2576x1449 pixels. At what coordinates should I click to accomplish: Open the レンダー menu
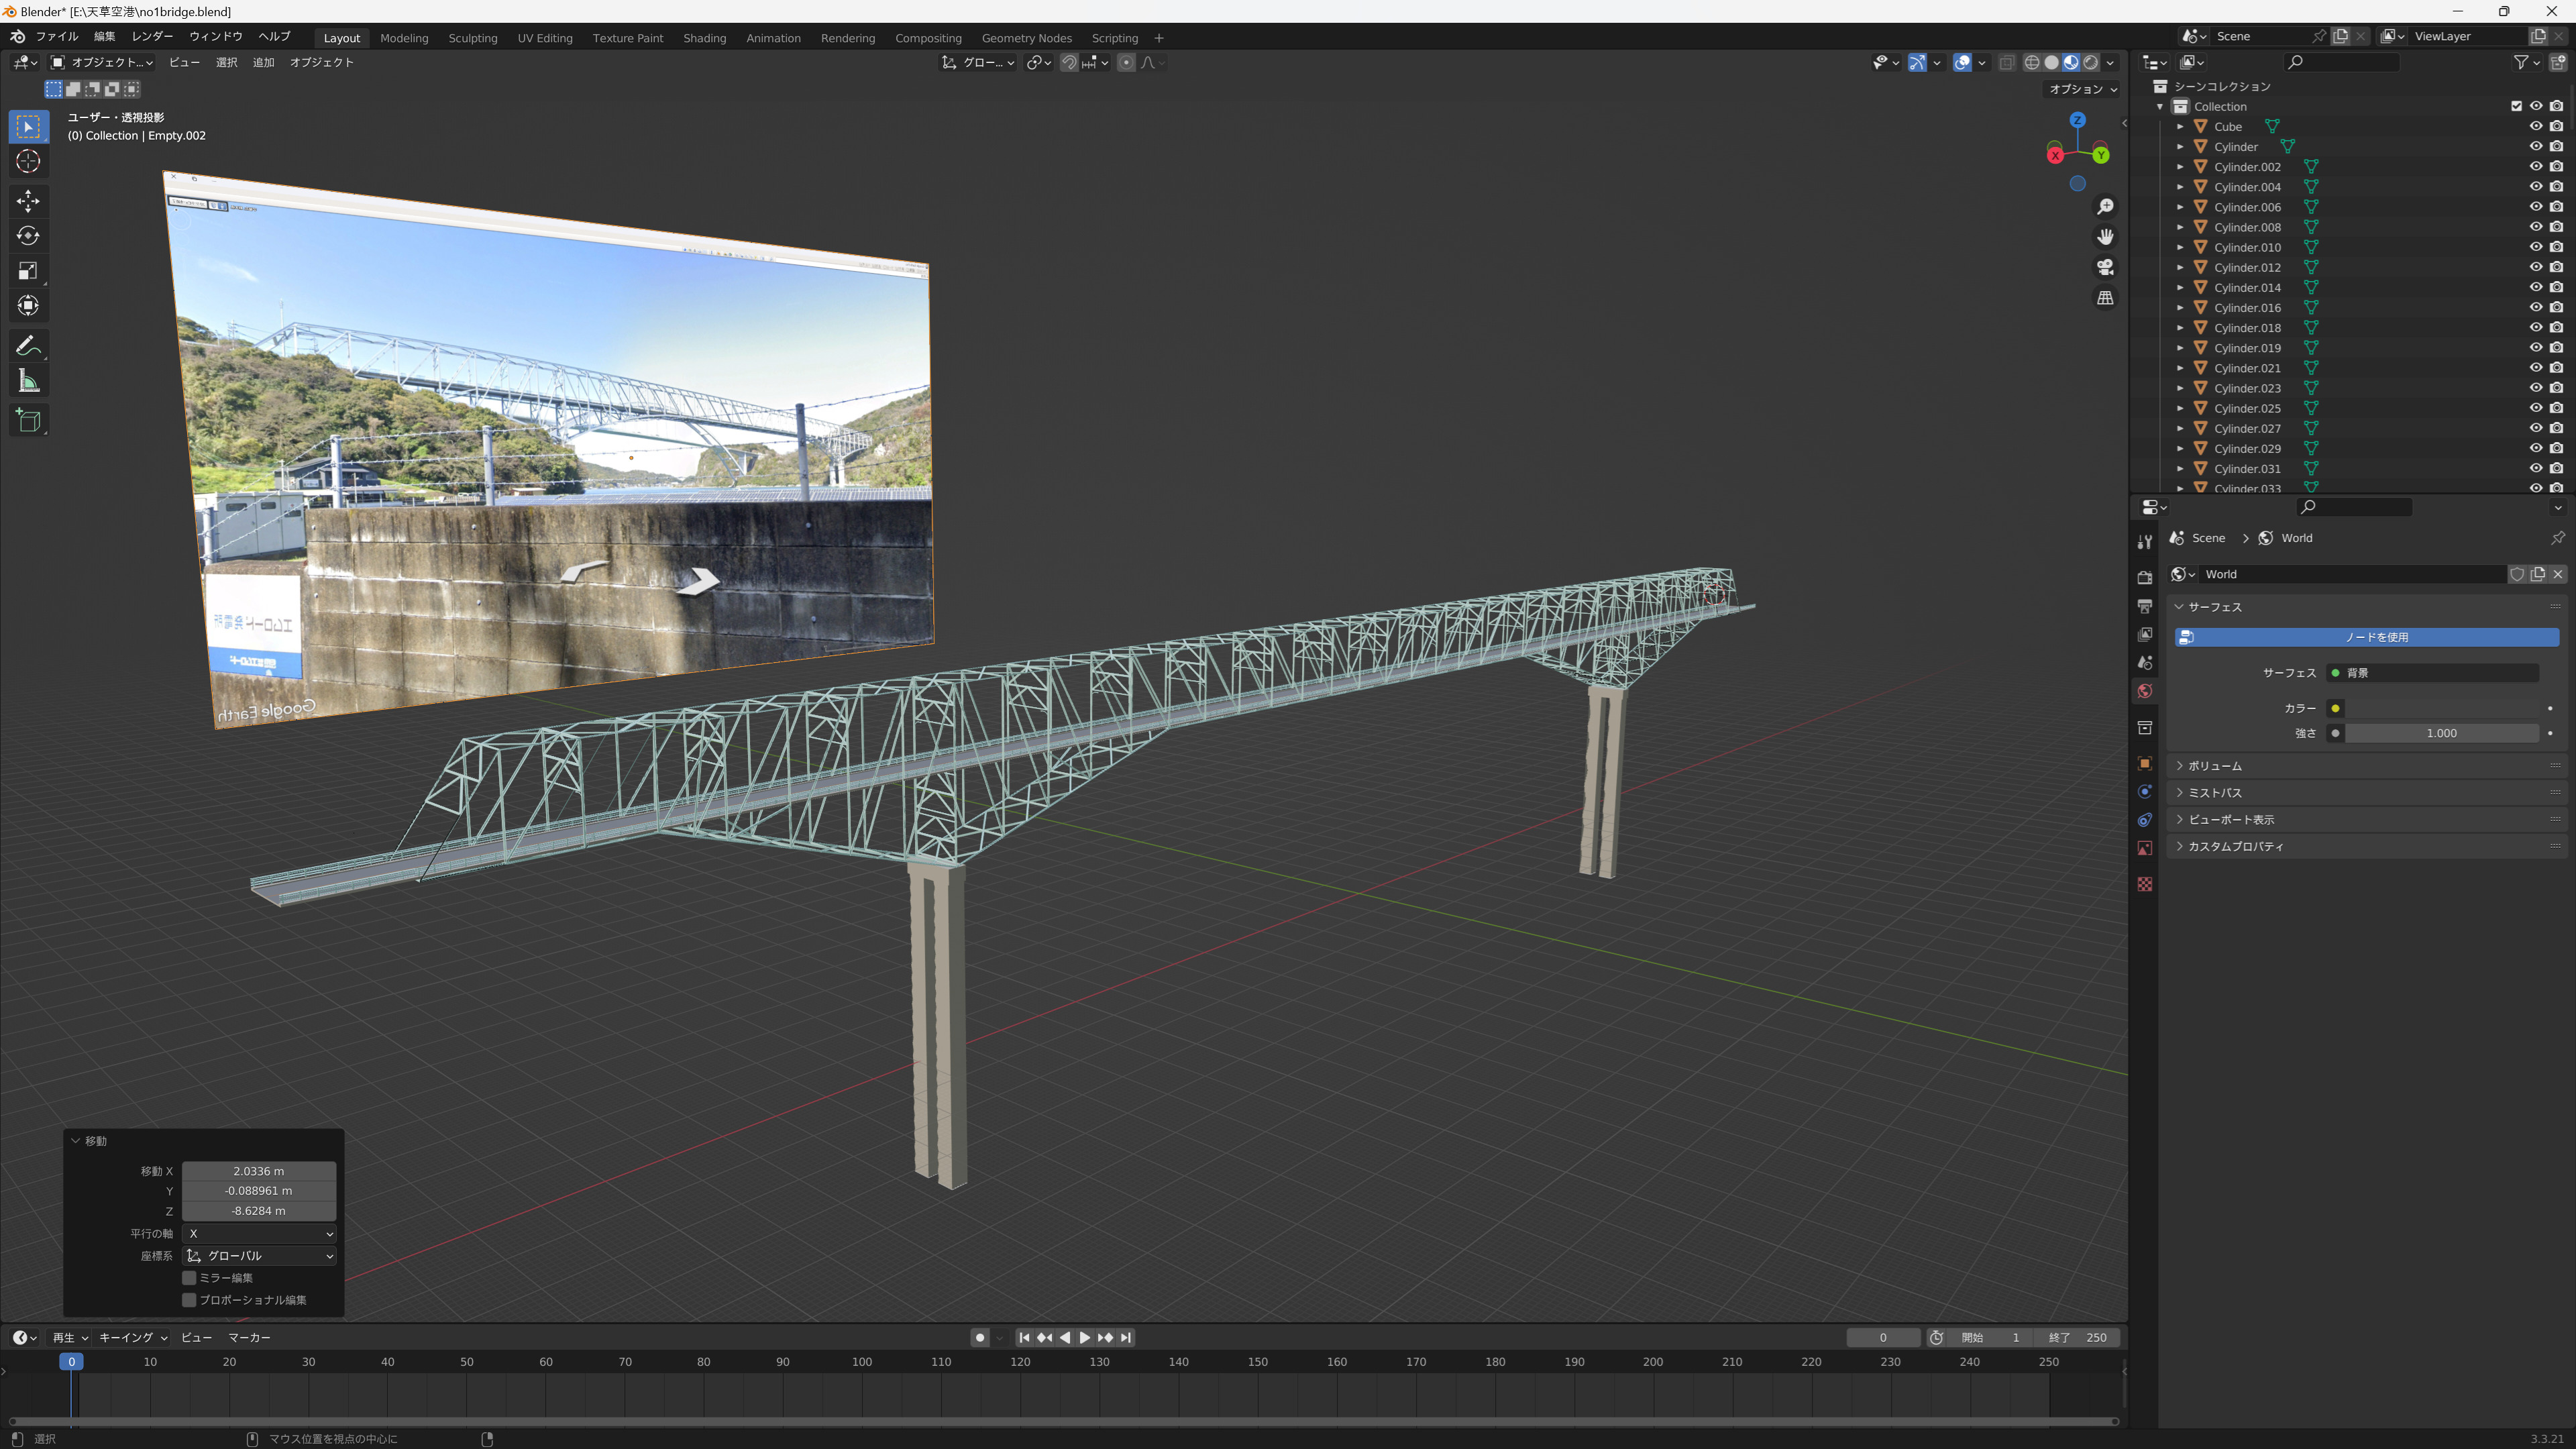[x=152, y=36]
